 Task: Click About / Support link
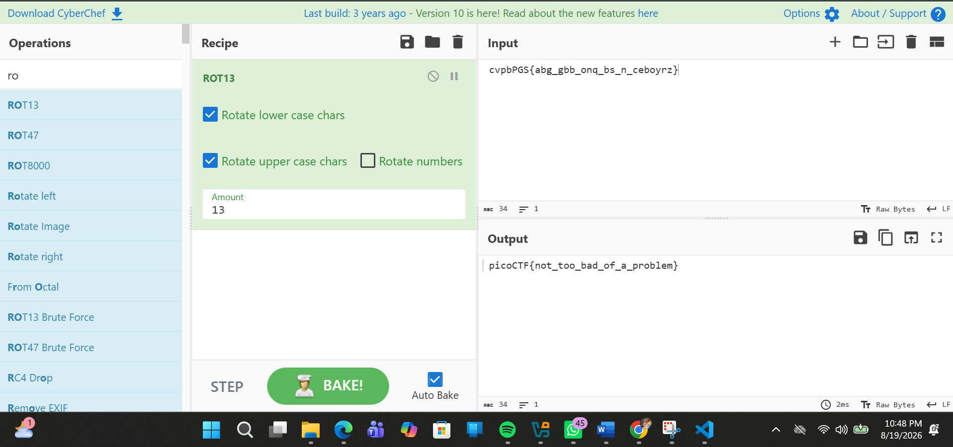tap(888, 13)
